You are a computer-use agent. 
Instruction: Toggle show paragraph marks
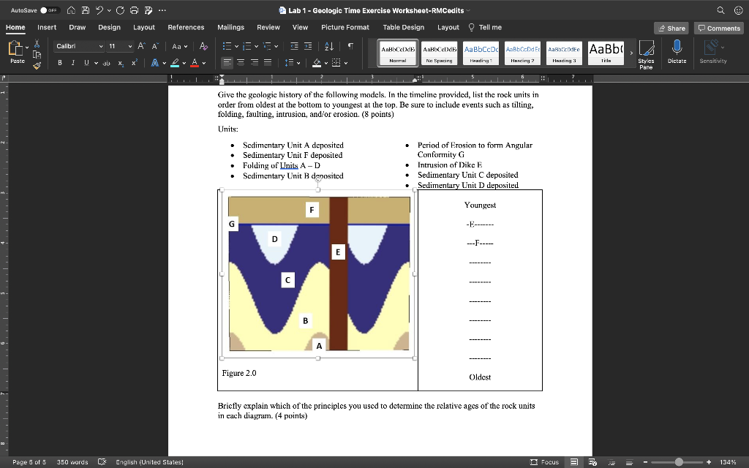350,46
